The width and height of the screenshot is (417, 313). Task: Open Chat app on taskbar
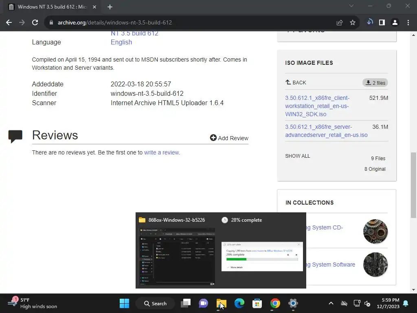pos(204,303)
